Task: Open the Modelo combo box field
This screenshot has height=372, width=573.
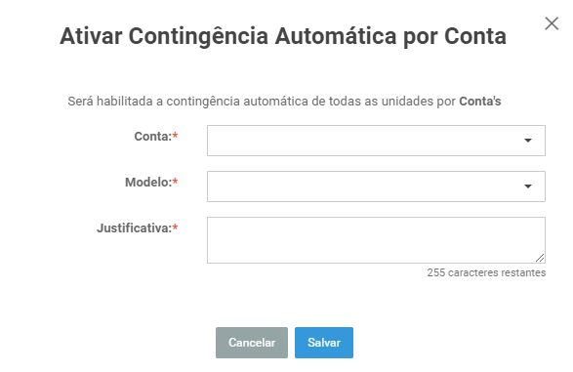Action: tap(376, 186)
